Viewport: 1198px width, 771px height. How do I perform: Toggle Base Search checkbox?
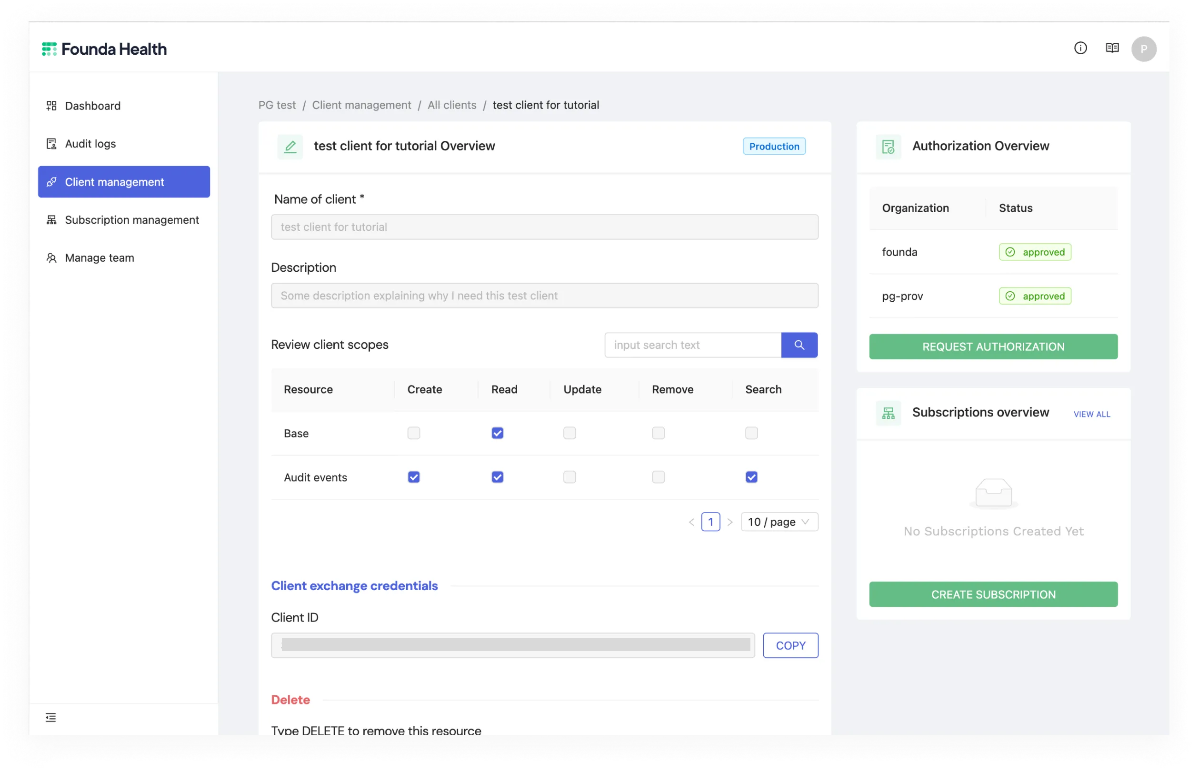(x=751, y=433)
